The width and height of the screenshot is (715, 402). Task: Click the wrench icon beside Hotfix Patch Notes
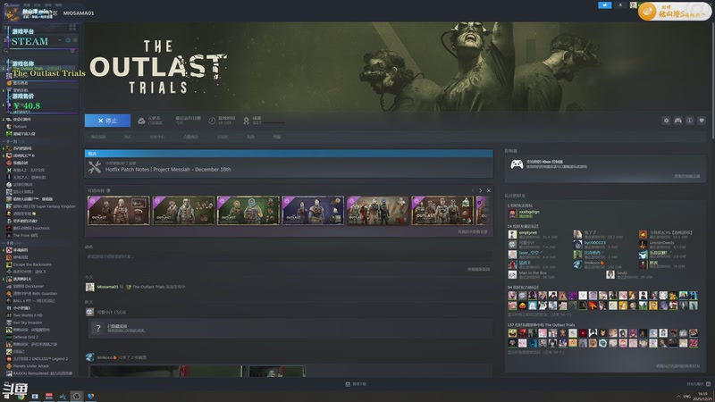[95, 167]
